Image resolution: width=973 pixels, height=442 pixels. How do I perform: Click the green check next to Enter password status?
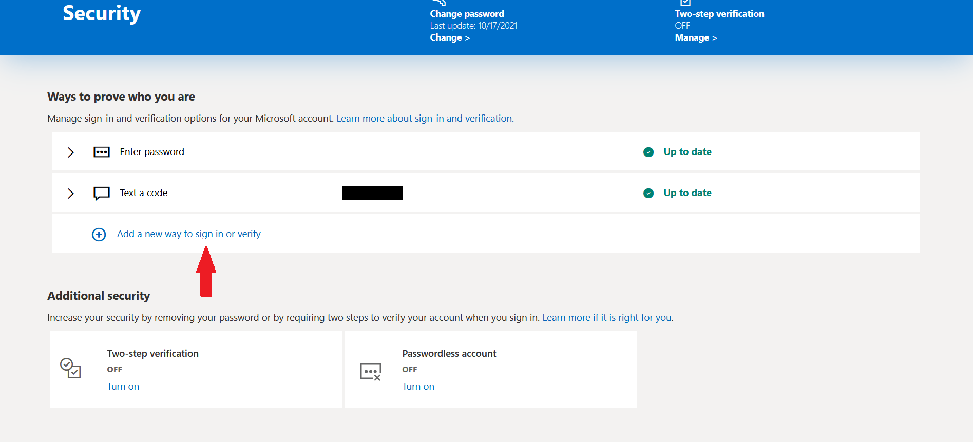(648, 152)
